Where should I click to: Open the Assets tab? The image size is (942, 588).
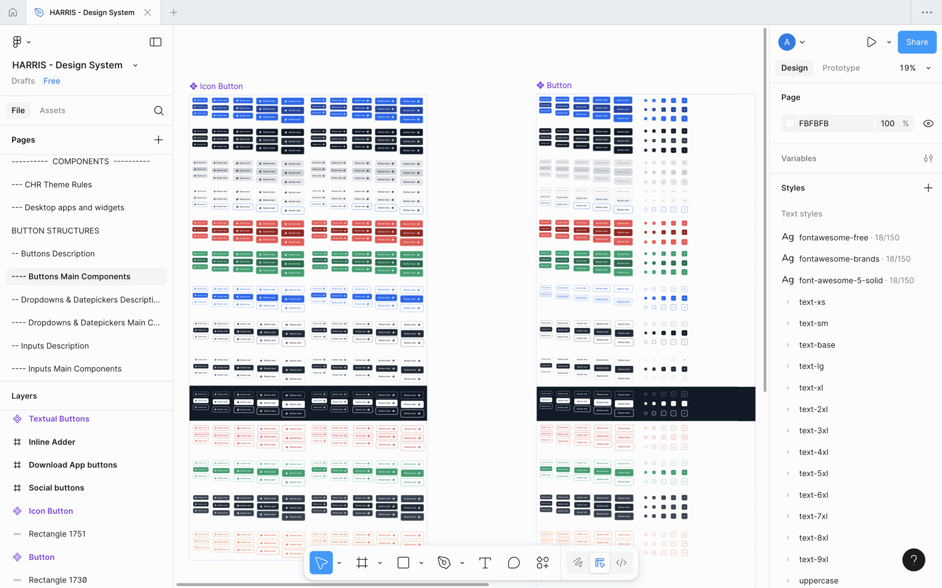52,110
